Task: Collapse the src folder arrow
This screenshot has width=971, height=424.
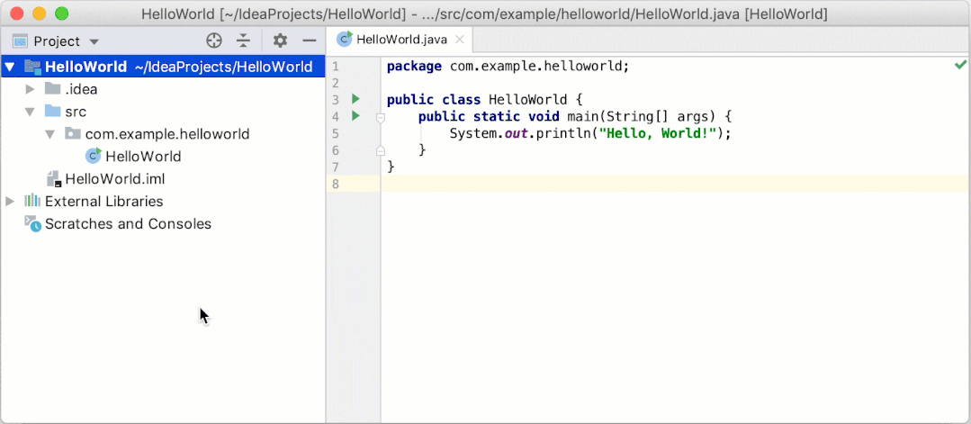Action: point(30,113)
